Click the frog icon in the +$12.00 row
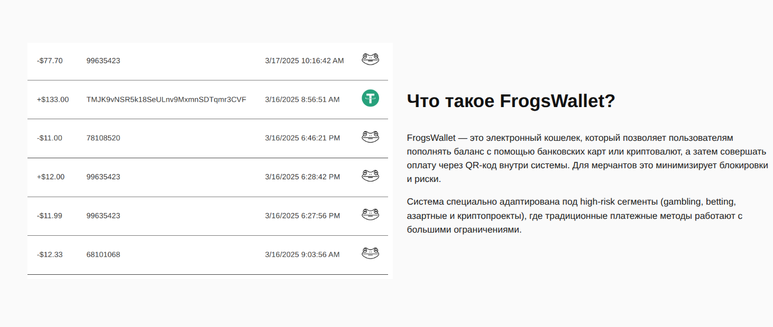 pyautogui.click(x=370, y=176)
